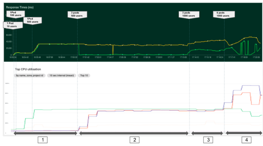263x146 pixels.
Task: Click the 17:03:01 time axis label
Action: coord(98,57)
